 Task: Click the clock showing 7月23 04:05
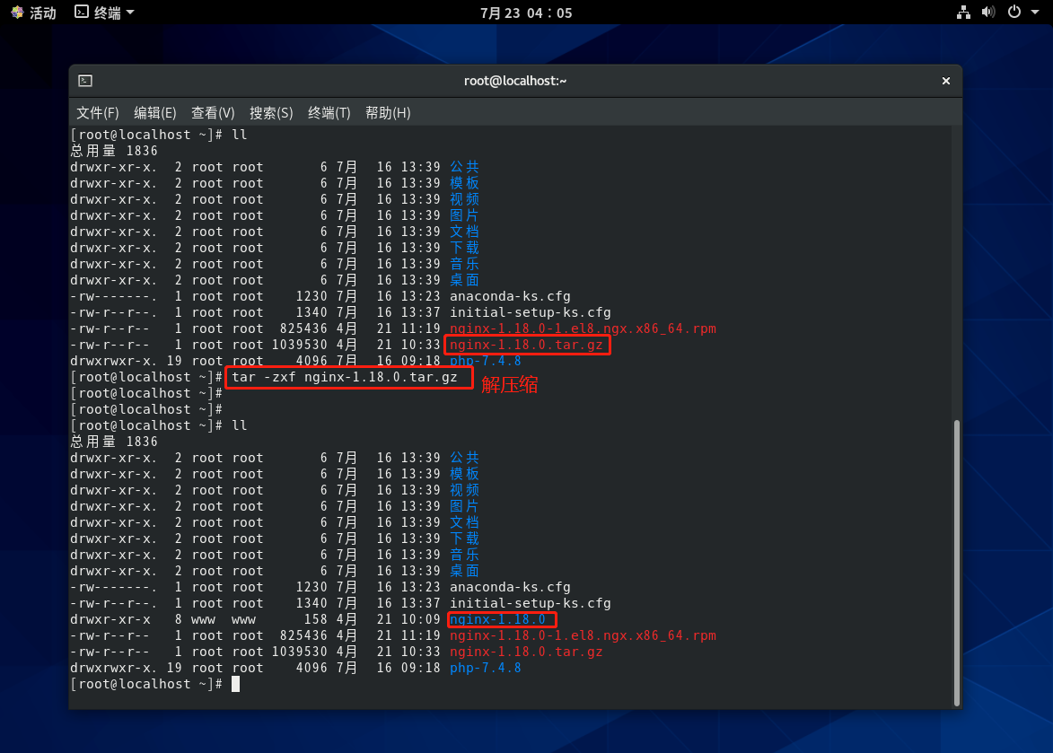tap(526, 13)
